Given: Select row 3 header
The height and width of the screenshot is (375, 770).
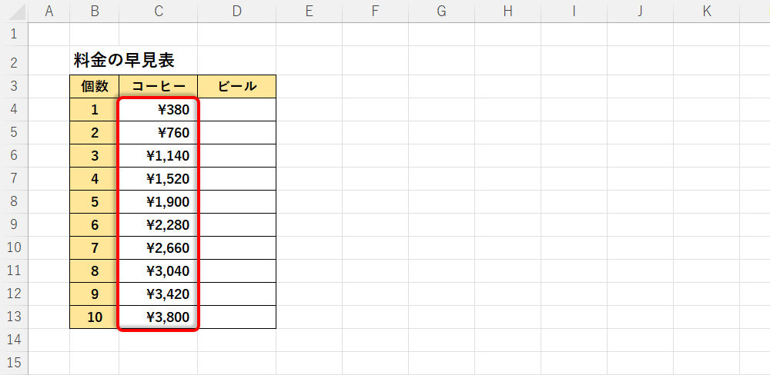Looking at the screenshot, I should pyautogui.click(x=14, y=86).
